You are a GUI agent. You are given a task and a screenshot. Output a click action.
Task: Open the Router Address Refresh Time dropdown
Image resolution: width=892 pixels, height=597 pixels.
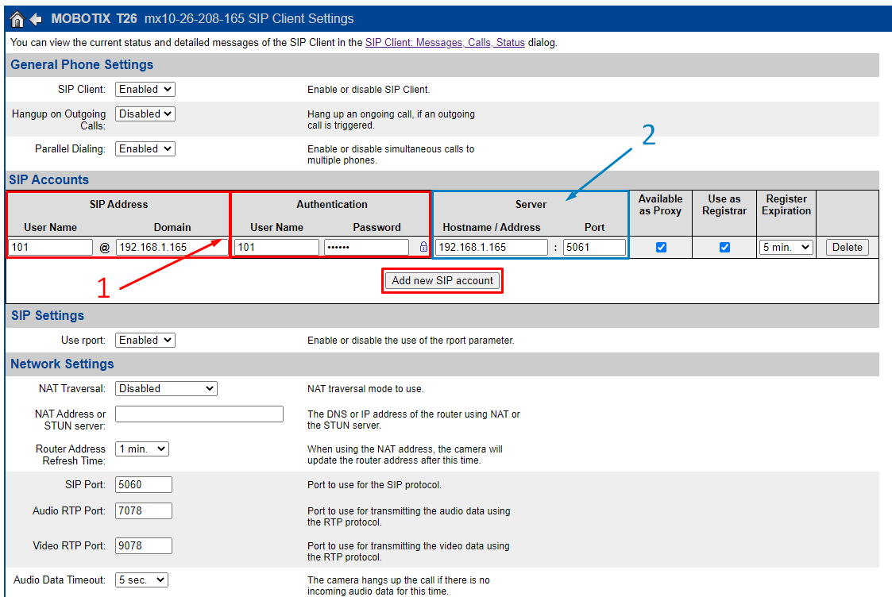pyautogui.click(x=142, y=449)
